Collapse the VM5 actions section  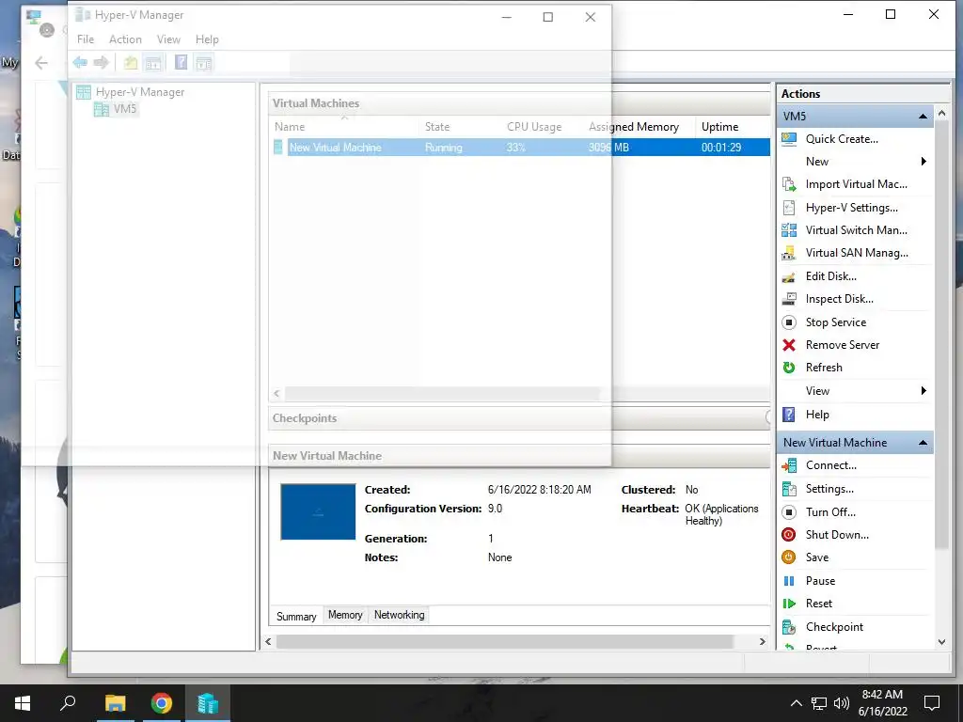(923, 116)
